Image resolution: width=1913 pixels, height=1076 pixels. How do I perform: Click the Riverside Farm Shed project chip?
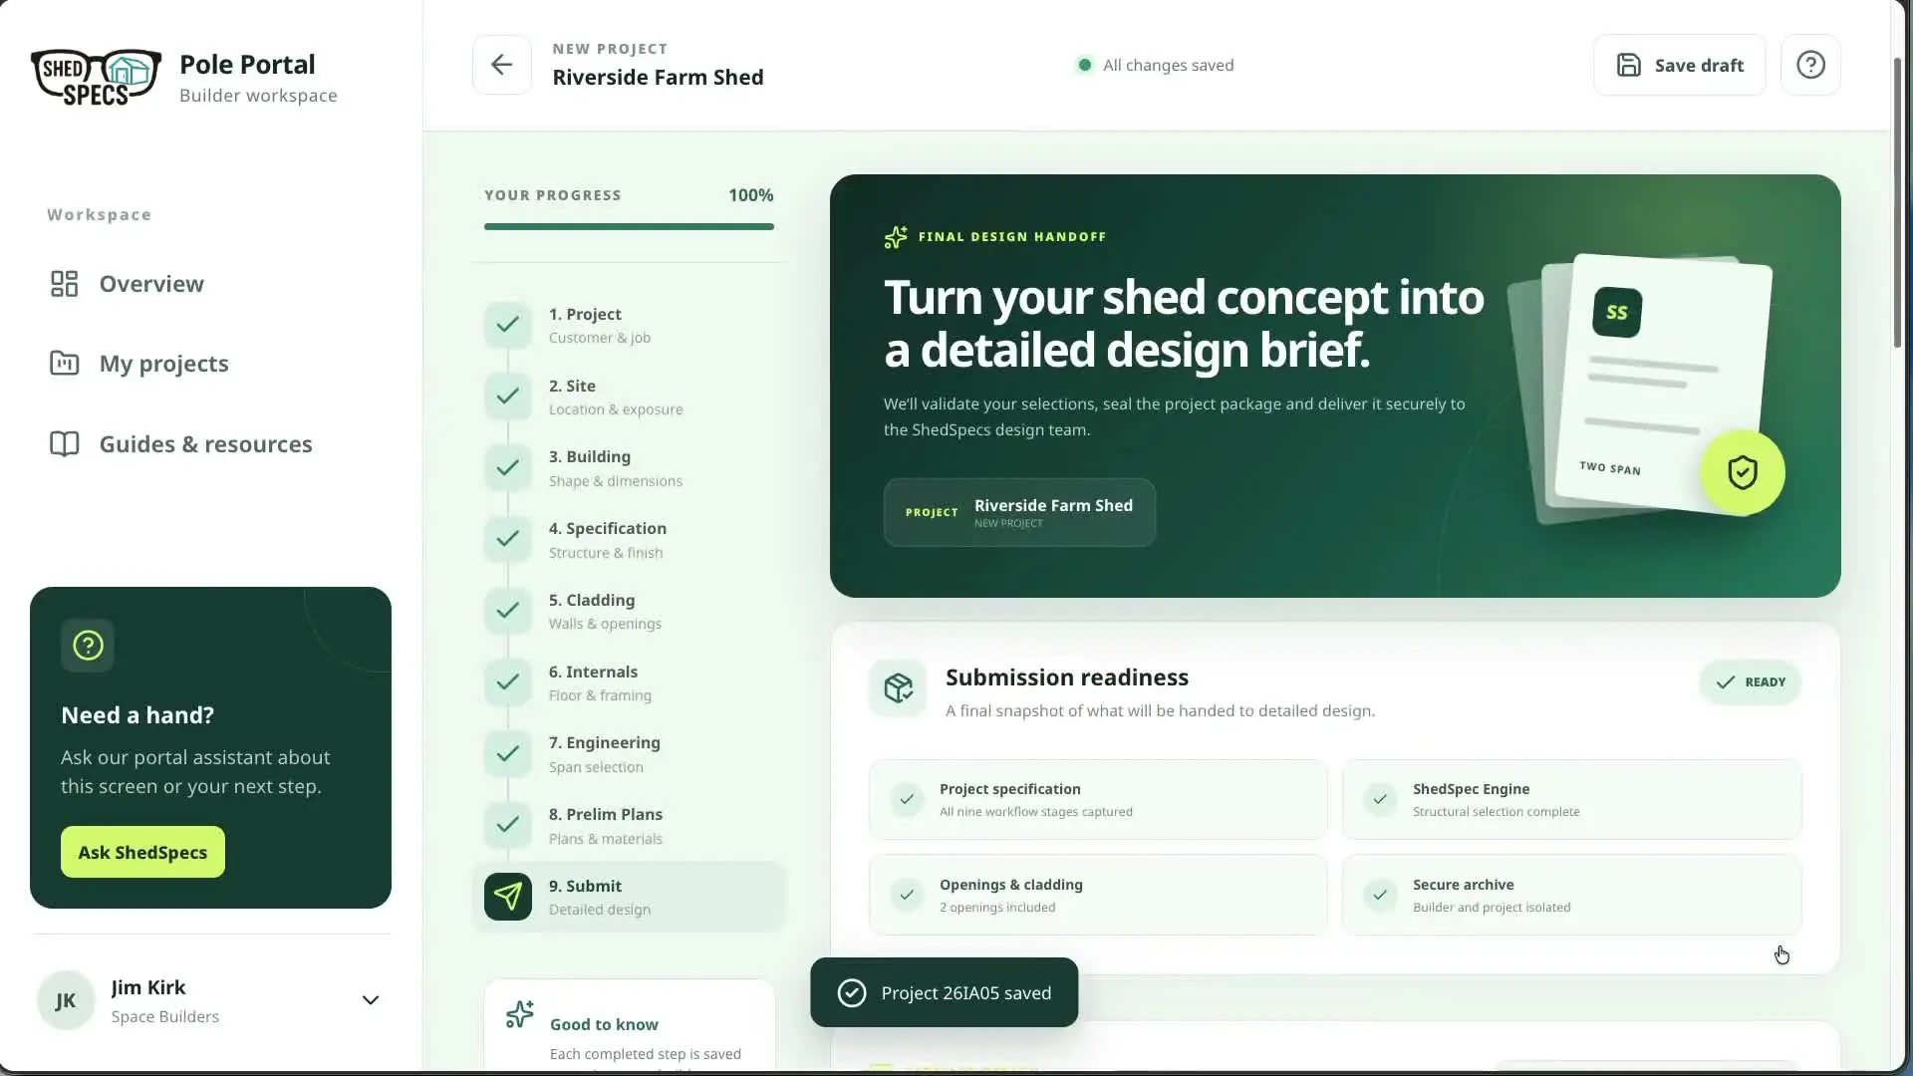coord(1019,512)
